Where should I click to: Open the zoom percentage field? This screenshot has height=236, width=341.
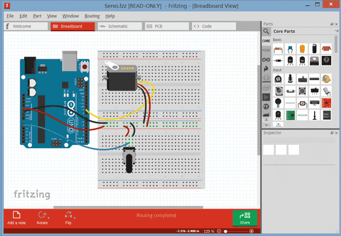coord(207,231)
